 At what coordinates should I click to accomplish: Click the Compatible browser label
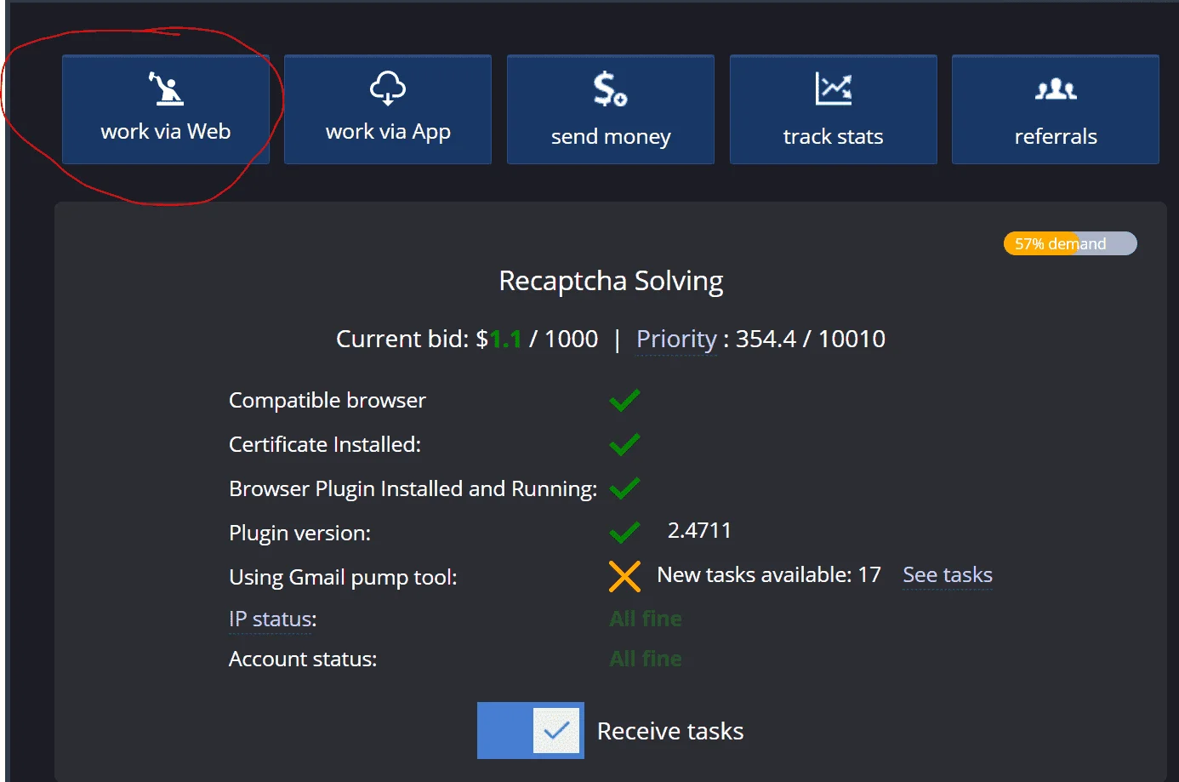coord(327,400)
